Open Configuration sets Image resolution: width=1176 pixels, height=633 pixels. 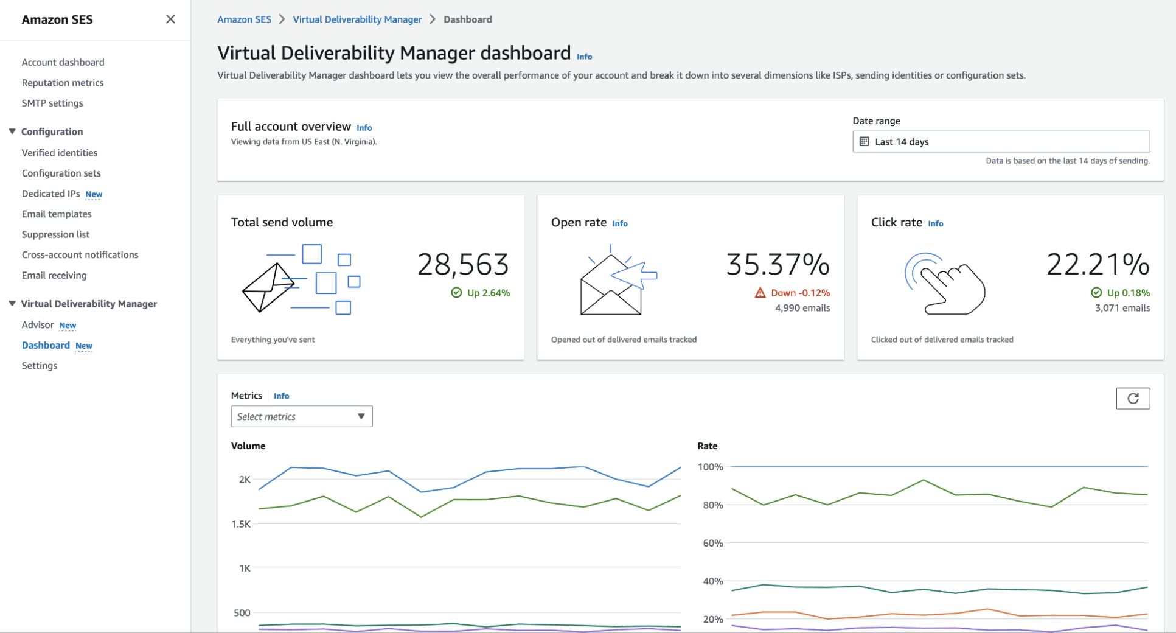[x=61, y=173]
